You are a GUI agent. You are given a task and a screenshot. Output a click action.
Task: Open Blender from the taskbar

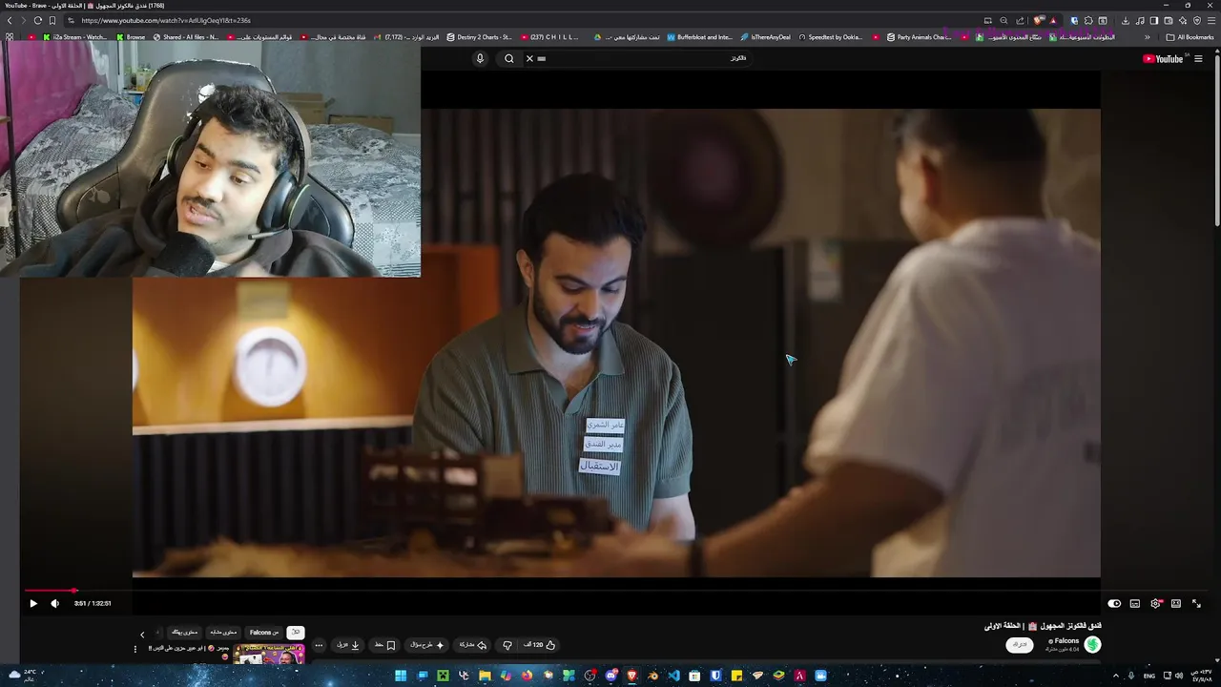(652, 676)
